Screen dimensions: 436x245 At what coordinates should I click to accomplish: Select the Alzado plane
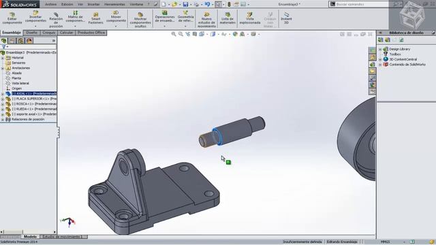[16, 73]
